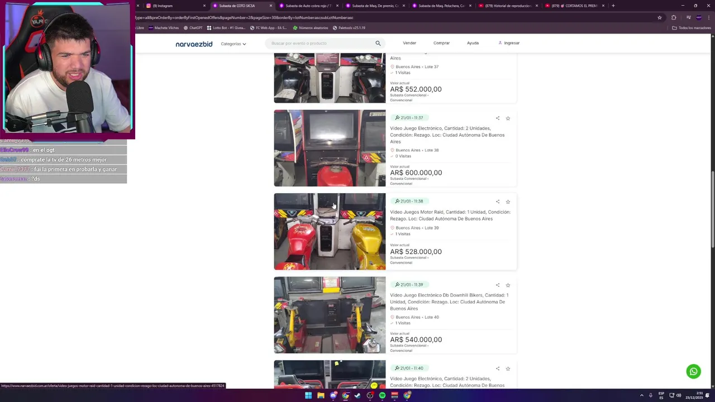Share the Downhill Bikers Lote 40 listing
The image size is (715, 402).
[498, 285]
